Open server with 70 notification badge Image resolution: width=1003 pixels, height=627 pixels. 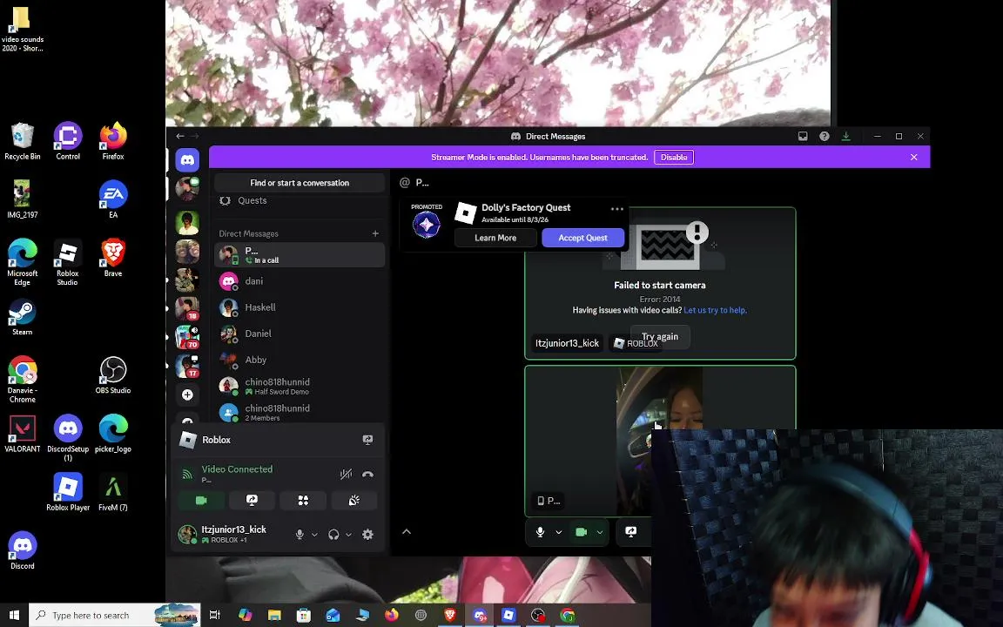(187, 336)
